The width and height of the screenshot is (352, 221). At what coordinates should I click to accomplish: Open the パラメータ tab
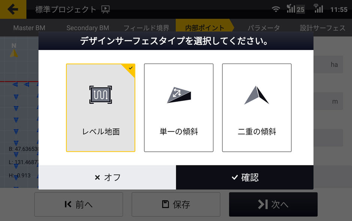264,28
